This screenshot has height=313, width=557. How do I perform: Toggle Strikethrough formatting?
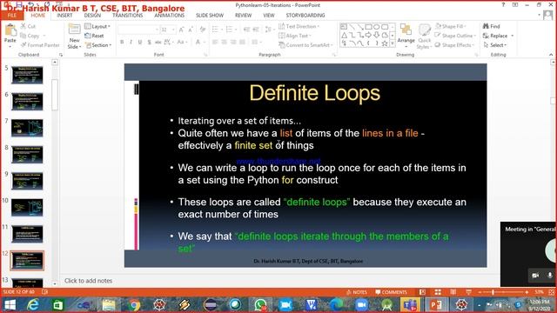tap(158, 43)
